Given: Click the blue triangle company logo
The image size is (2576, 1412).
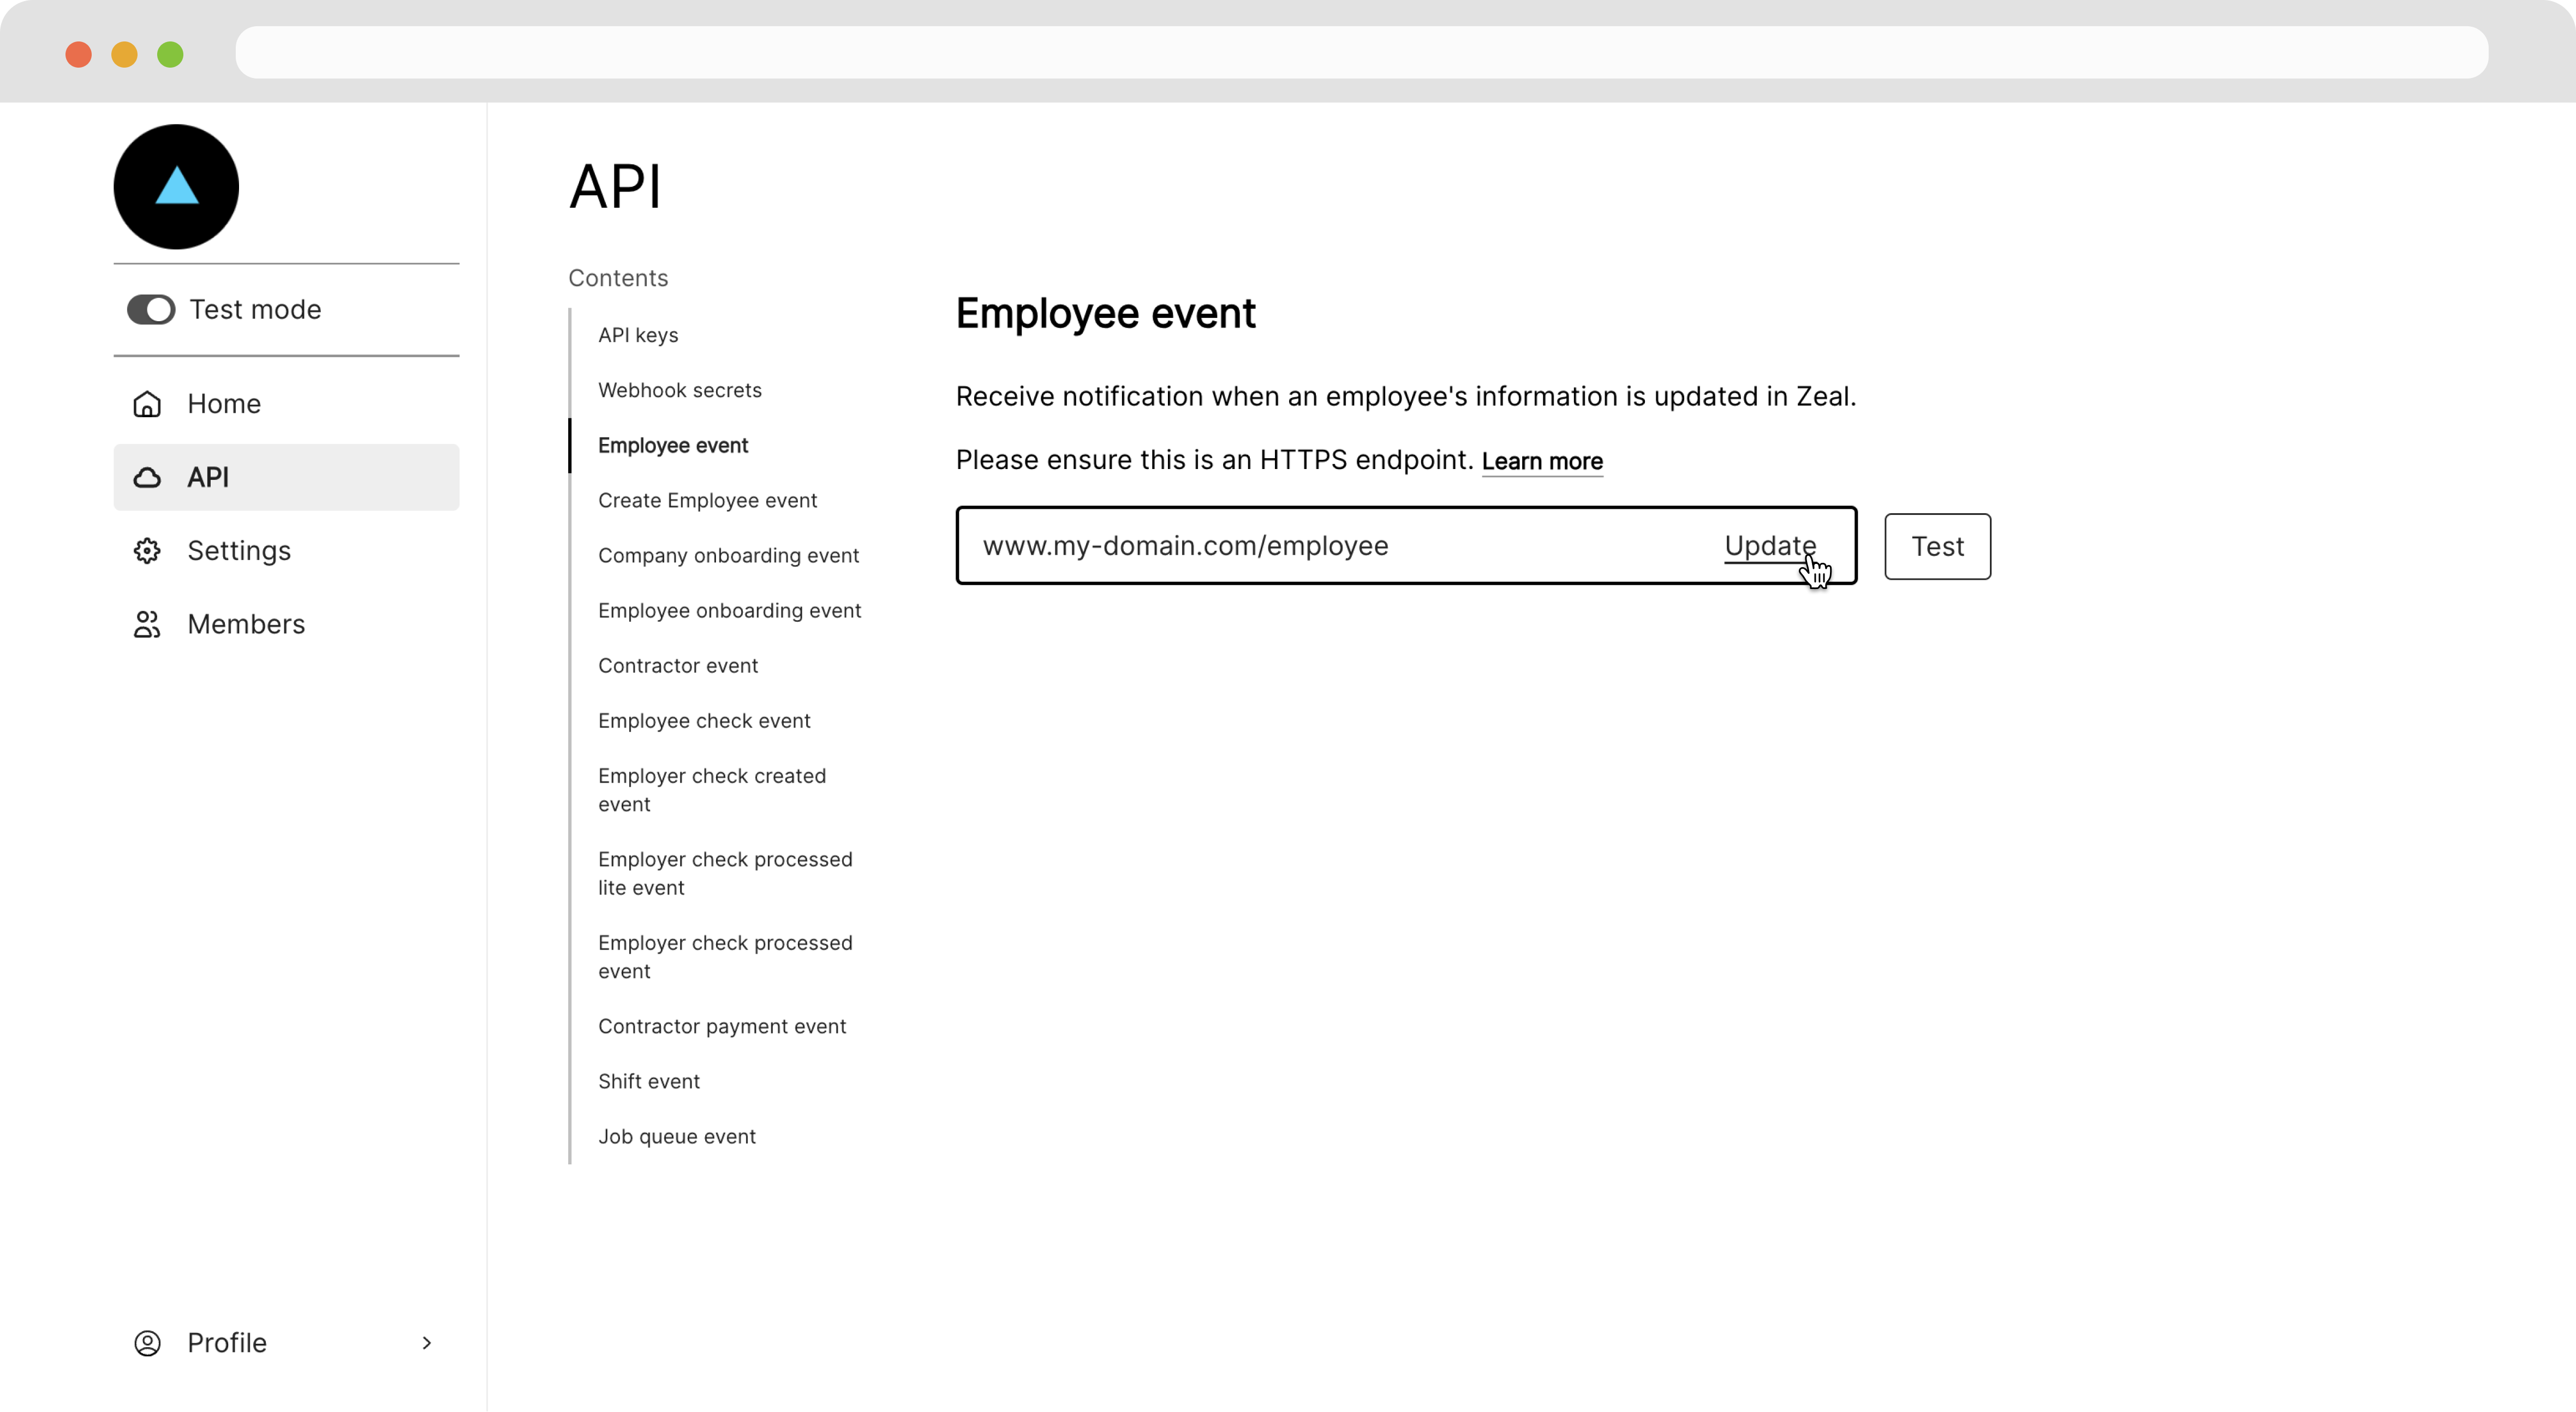Looking at the screenshot, I should (x=176, y=187).
